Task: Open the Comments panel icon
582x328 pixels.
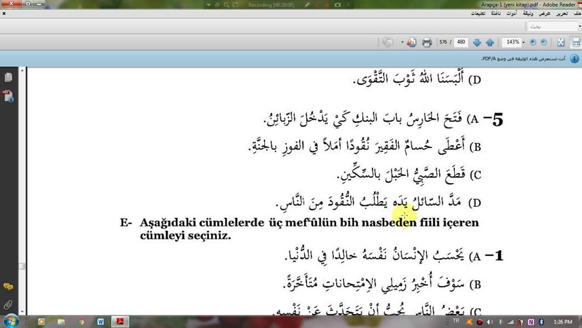Action: (8, 286)
